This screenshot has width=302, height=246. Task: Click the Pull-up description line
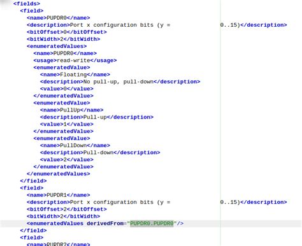tap(97, 117)
